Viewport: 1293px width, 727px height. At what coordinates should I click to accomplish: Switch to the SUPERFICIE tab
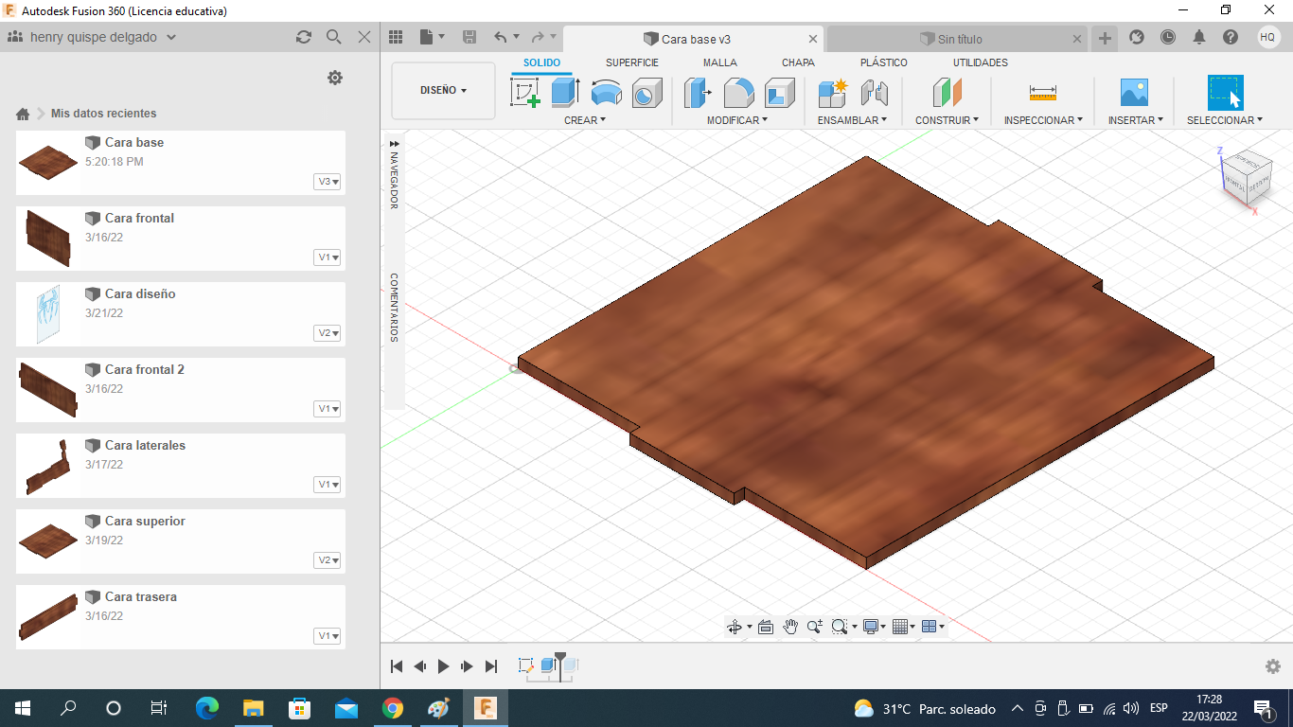coord(632,62)
